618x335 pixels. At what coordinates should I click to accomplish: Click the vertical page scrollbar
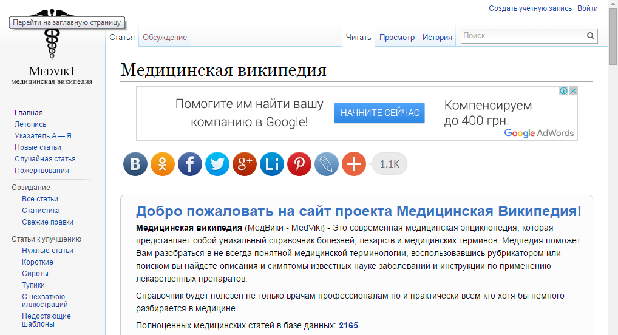click(613, 182)
